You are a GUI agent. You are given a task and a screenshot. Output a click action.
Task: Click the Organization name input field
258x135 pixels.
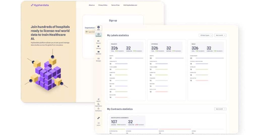pyautogui.click(x=90, y=32)
